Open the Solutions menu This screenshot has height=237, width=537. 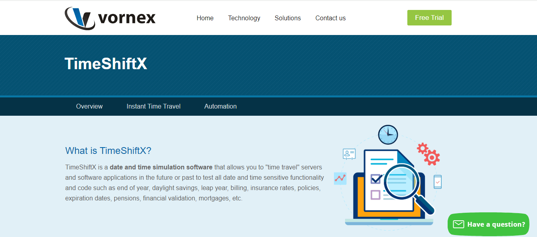288,18
